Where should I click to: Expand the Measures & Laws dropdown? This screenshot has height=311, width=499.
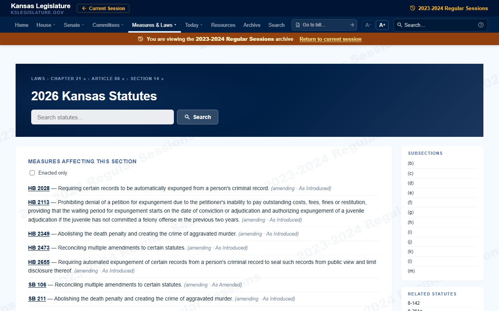point(154,25)
